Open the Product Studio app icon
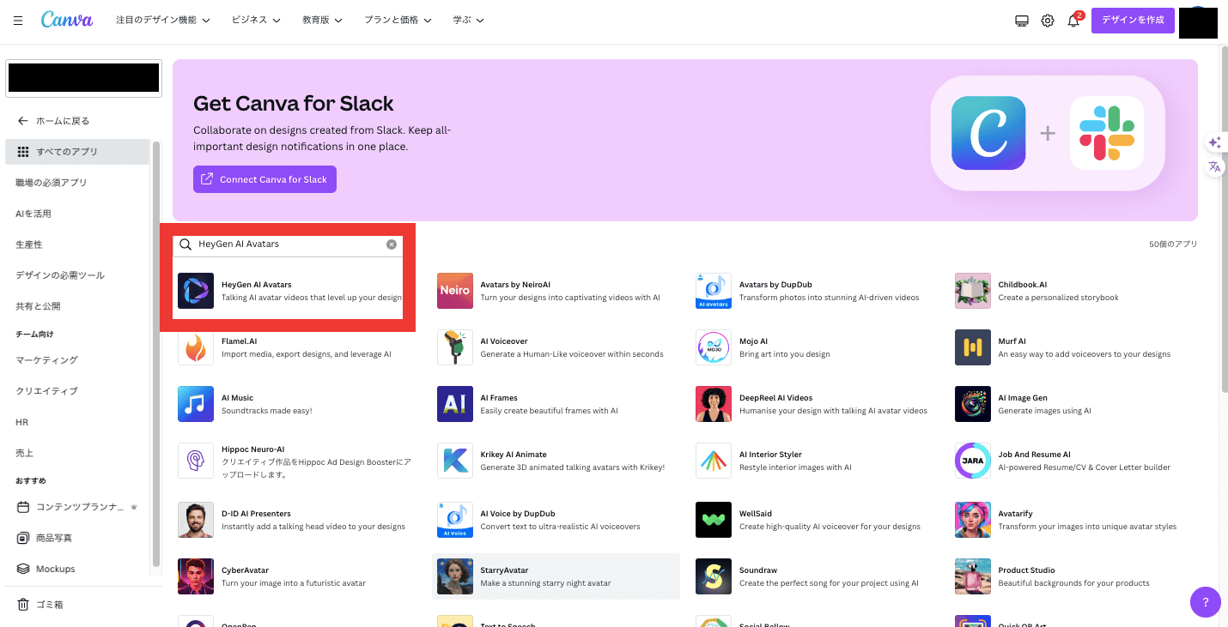Viewport: 1228px width, 627px height. click(x=973, y=576)
